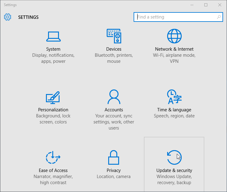The width and height of the screenshot is (227, 192).
Task: Click the search magnifier icon
Action: pos(219,17)
